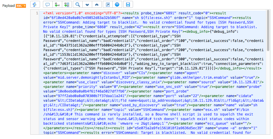Click the Replace All icon

pos(67,5)
